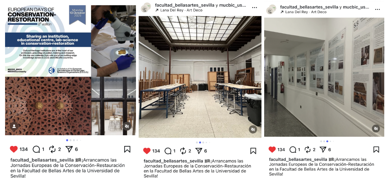Image resolution: width=390 pixels, height=183 pixels.
Task: Share the middle post with send icon
Action: 198,151
